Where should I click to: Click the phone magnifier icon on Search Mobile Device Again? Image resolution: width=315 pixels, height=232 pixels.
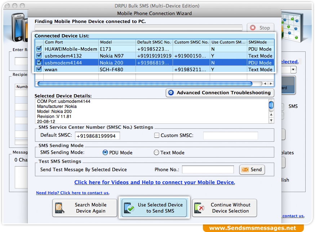pyautogui.click(x=59, y=208)
